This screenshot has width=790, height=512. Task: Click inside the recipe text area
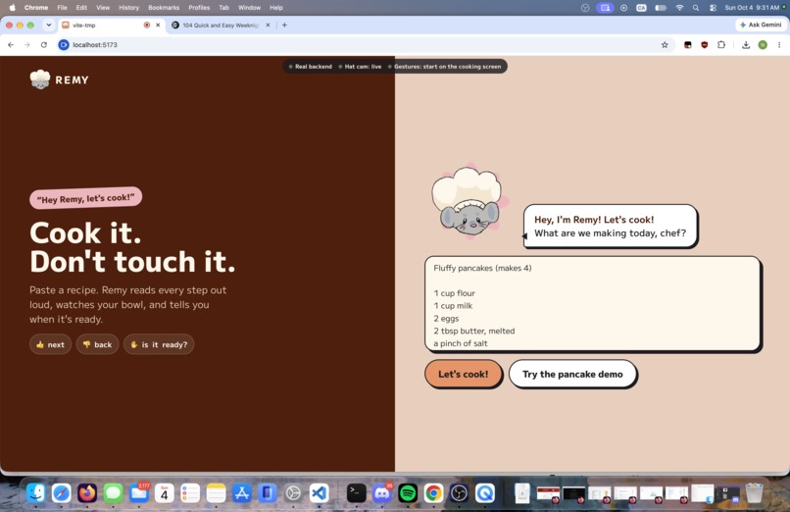[592, 303]
